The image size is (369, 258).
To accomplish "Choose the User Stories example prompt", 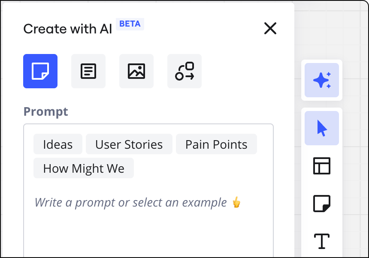I will [129, 144].
